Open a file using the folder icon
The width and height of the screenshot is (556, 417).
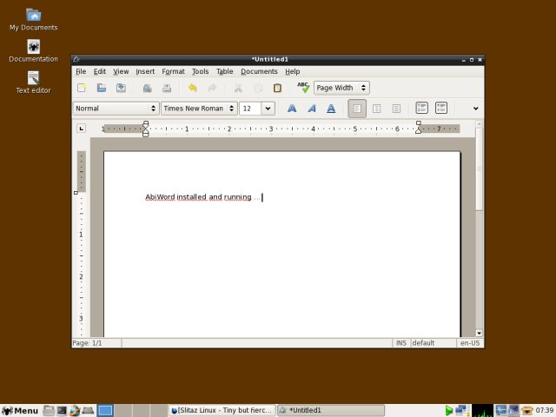pyautogui.click(x=102, y=88)
